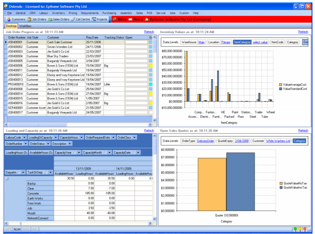Toggle the CAPS indicator in the status bar

point(8,229)
